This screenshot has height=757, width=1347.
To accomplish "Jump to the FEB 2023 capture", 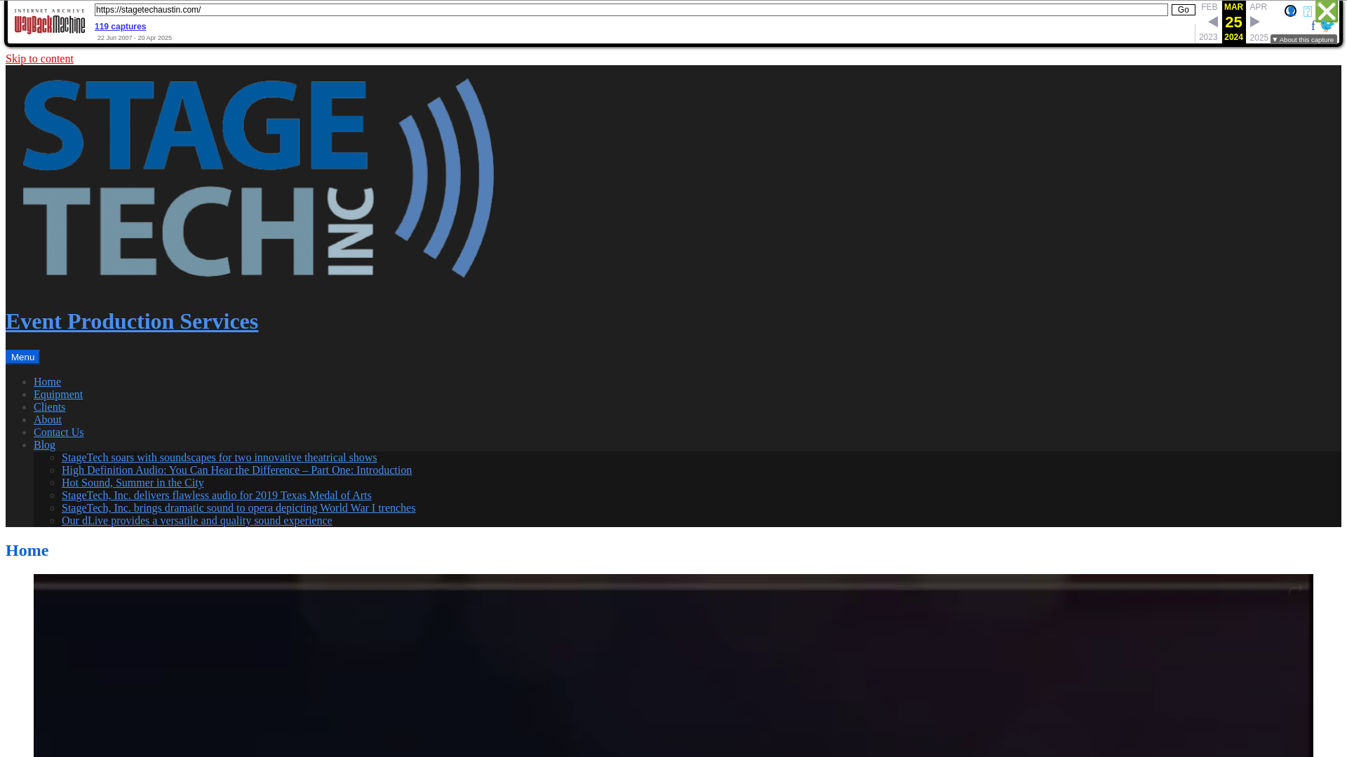I will (1208, 22).
